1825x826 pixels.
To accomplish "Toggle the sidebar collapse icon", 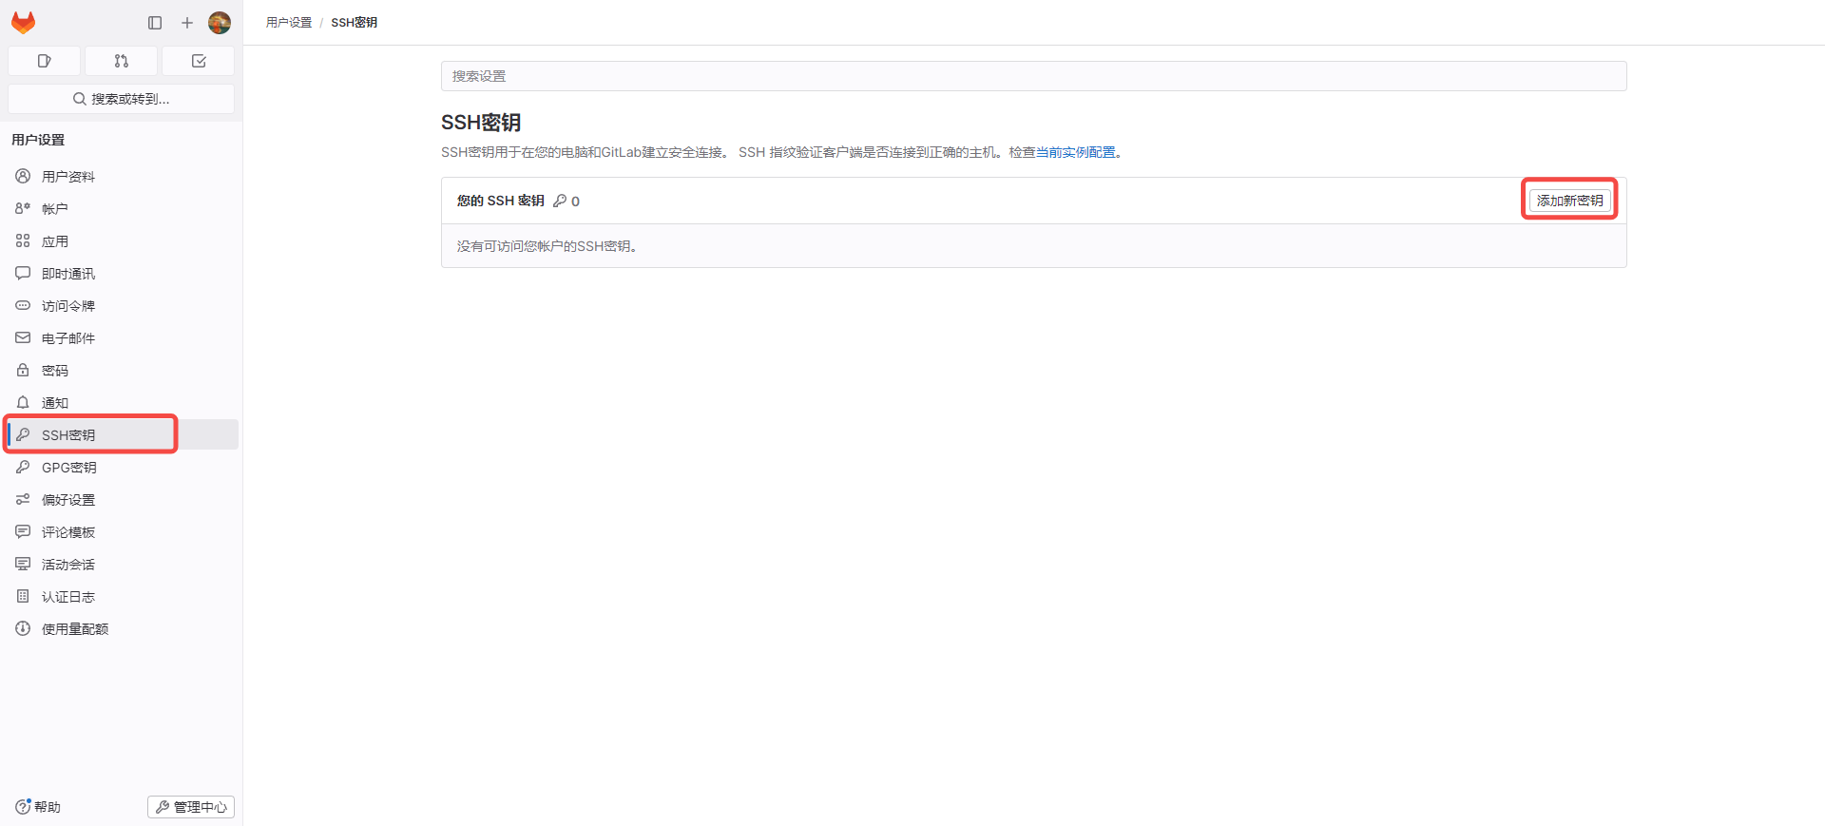I will tap(155, 23).
